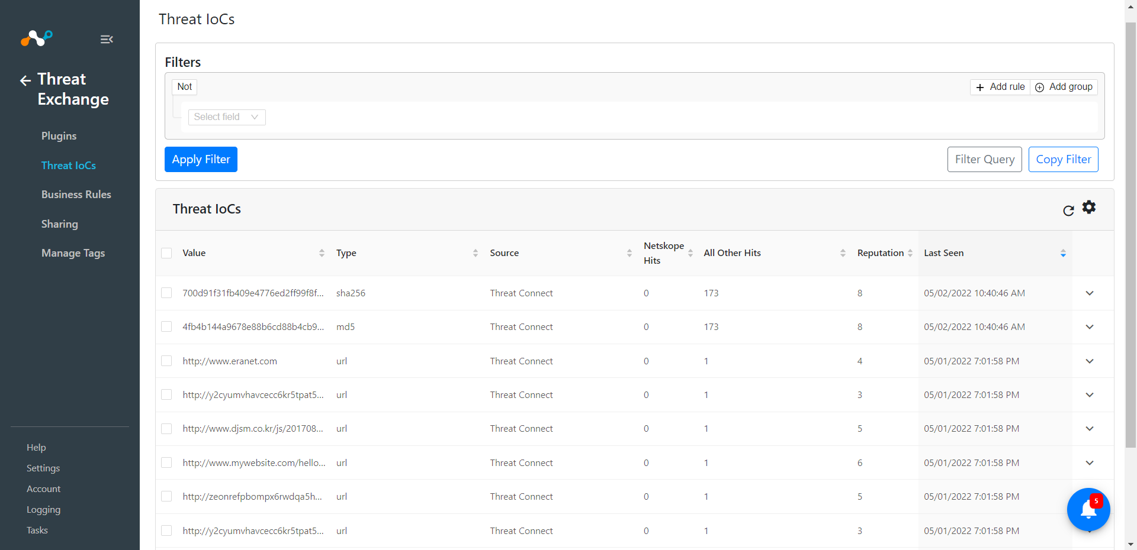Expand the eranet.com IoC row details
1137x550 pixels.
(x=1090, y=361)
